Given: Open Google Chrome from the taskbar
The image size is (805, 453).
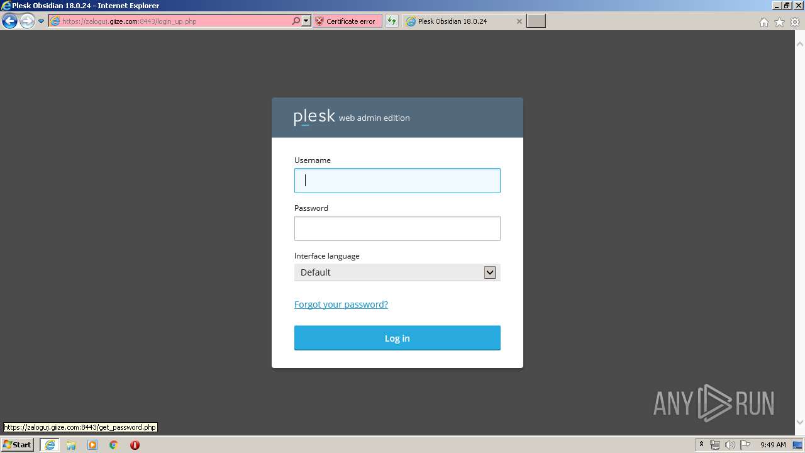Looking at the screenshot, I should click(x=114, y=445).
